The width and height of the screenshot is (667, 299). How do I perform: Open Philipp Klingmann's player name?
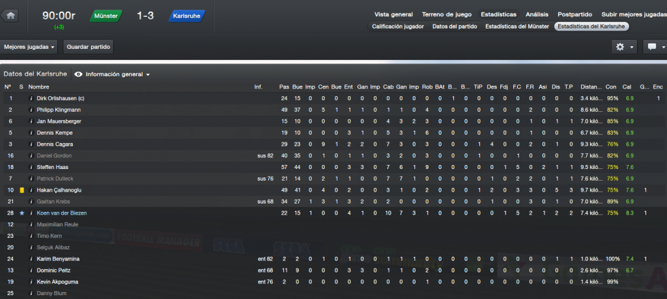point(59,110)
